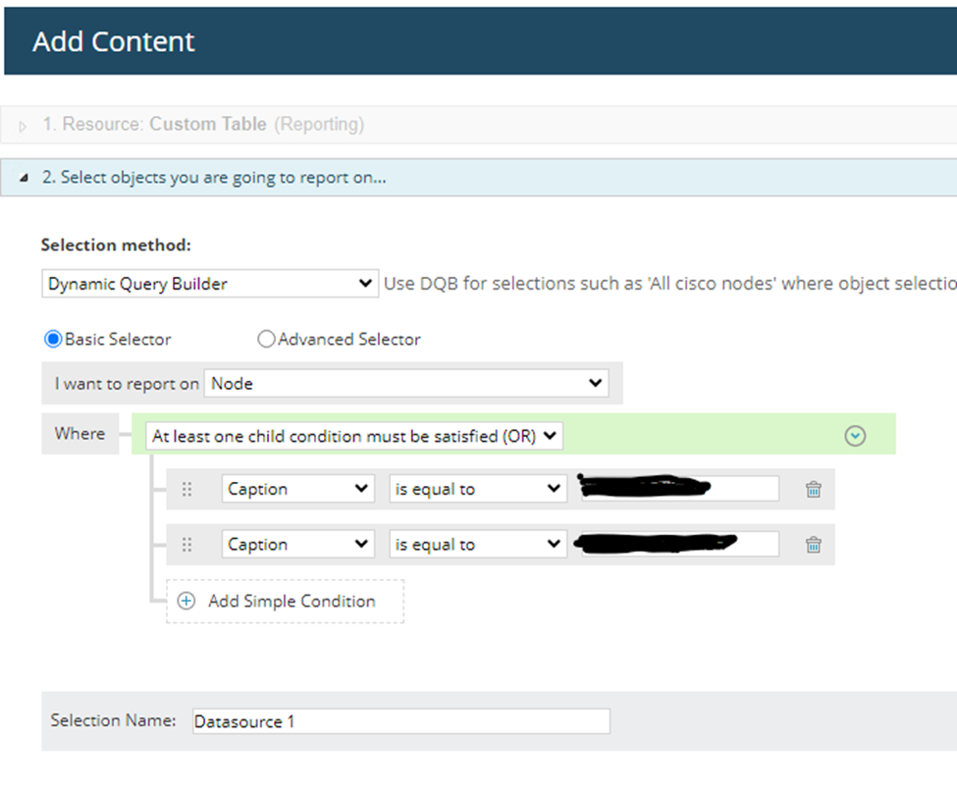Click the drag handle of second condition
Viewport: 957px width, 794px height.
[x=187, y=545]
